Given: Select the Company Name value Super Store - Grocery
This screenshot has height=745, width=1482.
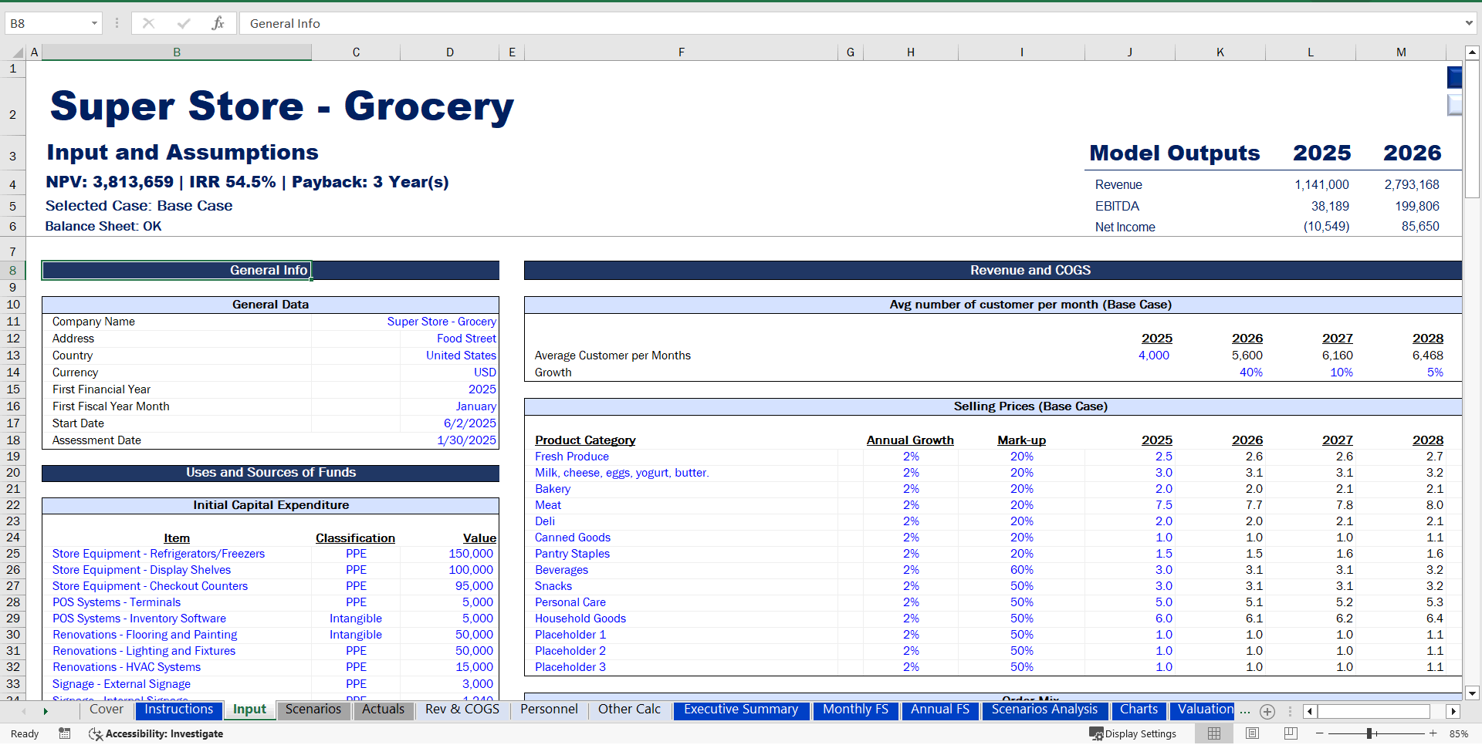Looking at the screenshot, I should [442, 322].
